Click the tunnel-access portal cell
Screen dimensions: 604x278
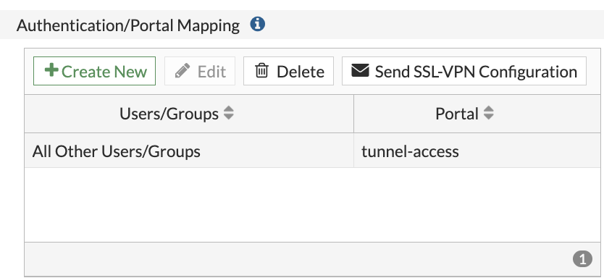[477, 151]
